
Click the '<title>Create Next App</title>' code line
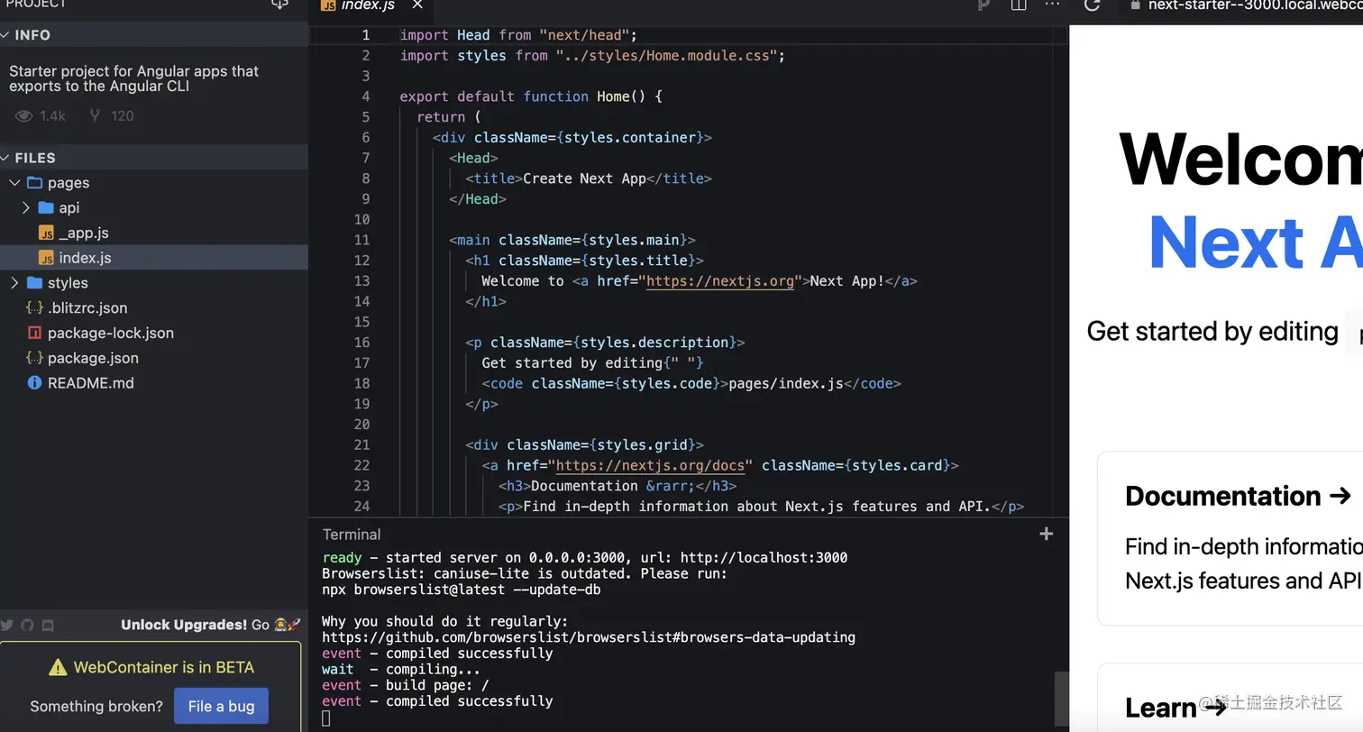click(589, 178)
